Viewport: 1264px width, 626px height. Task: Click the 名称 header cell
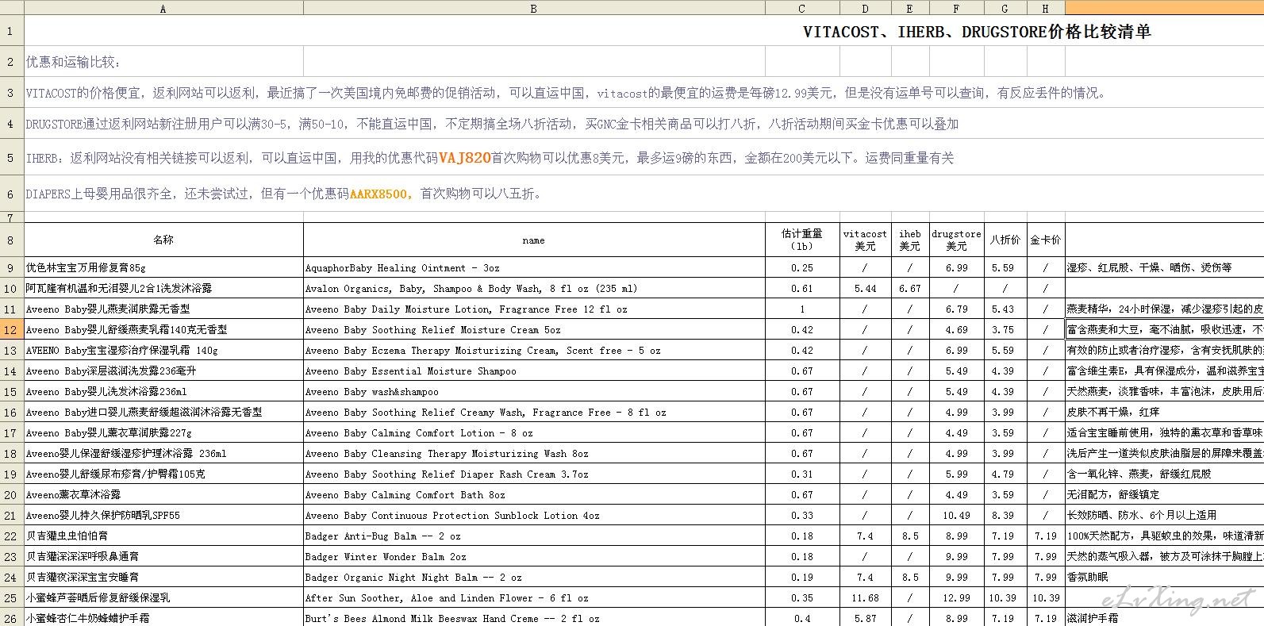[163, 240]
